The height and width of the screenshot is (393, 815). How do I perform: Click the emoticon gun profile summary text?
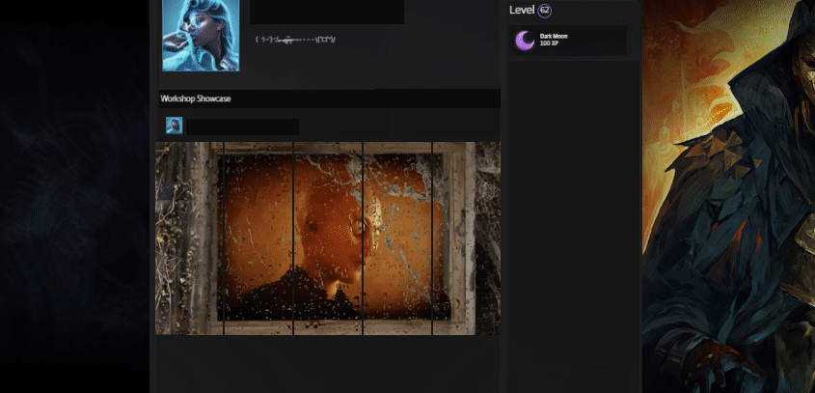[295, 40]
